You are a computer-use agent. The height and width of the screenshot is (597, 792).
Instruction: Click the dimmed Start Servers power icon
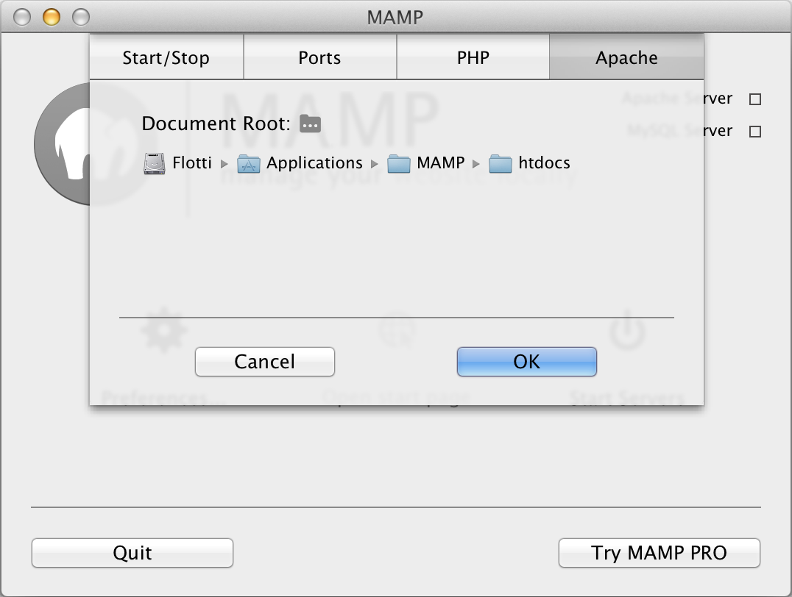pyautogui.click(x=627, y=331)
